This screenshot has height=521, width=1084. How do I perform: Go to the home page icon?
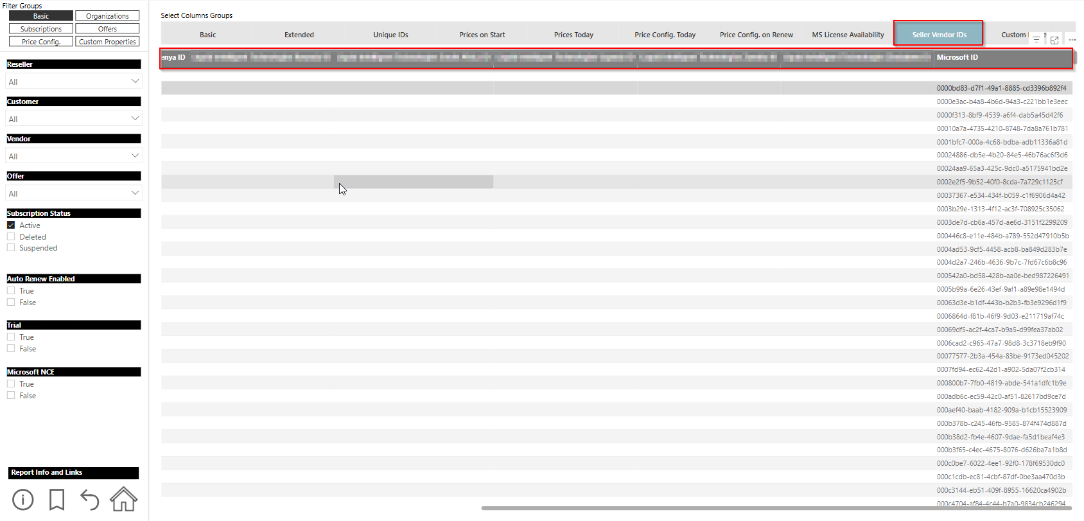click(x=123, y=499)
